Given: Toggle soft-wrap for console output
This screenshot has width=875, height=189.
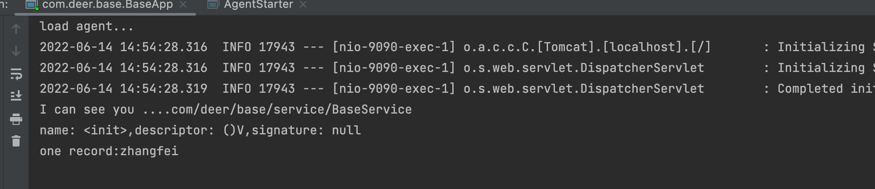Looking at the screenshot, I should (16, 74).
